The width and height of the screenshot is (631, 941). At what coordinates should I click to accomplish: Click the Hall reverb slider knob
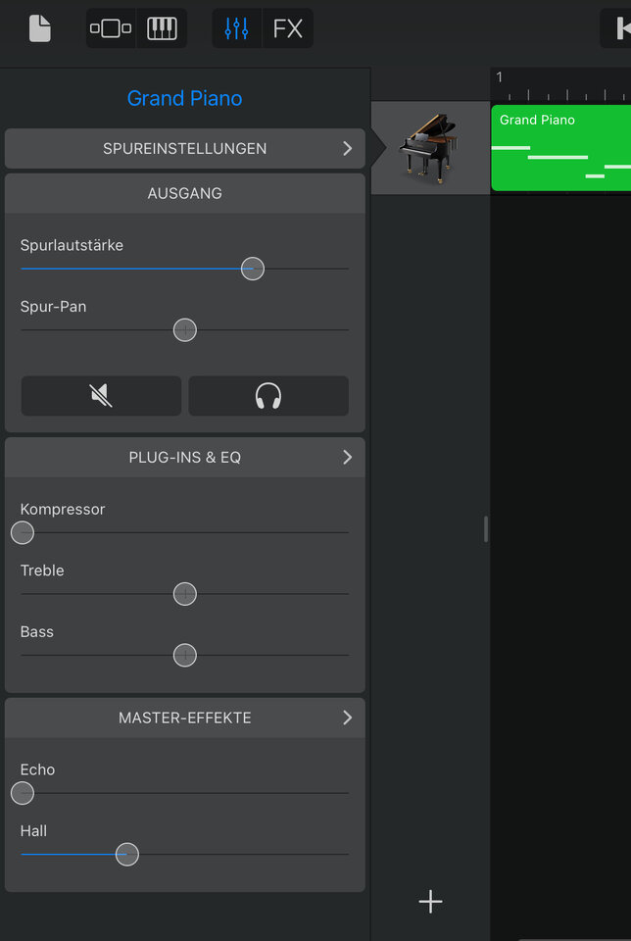tap(127, 855)
